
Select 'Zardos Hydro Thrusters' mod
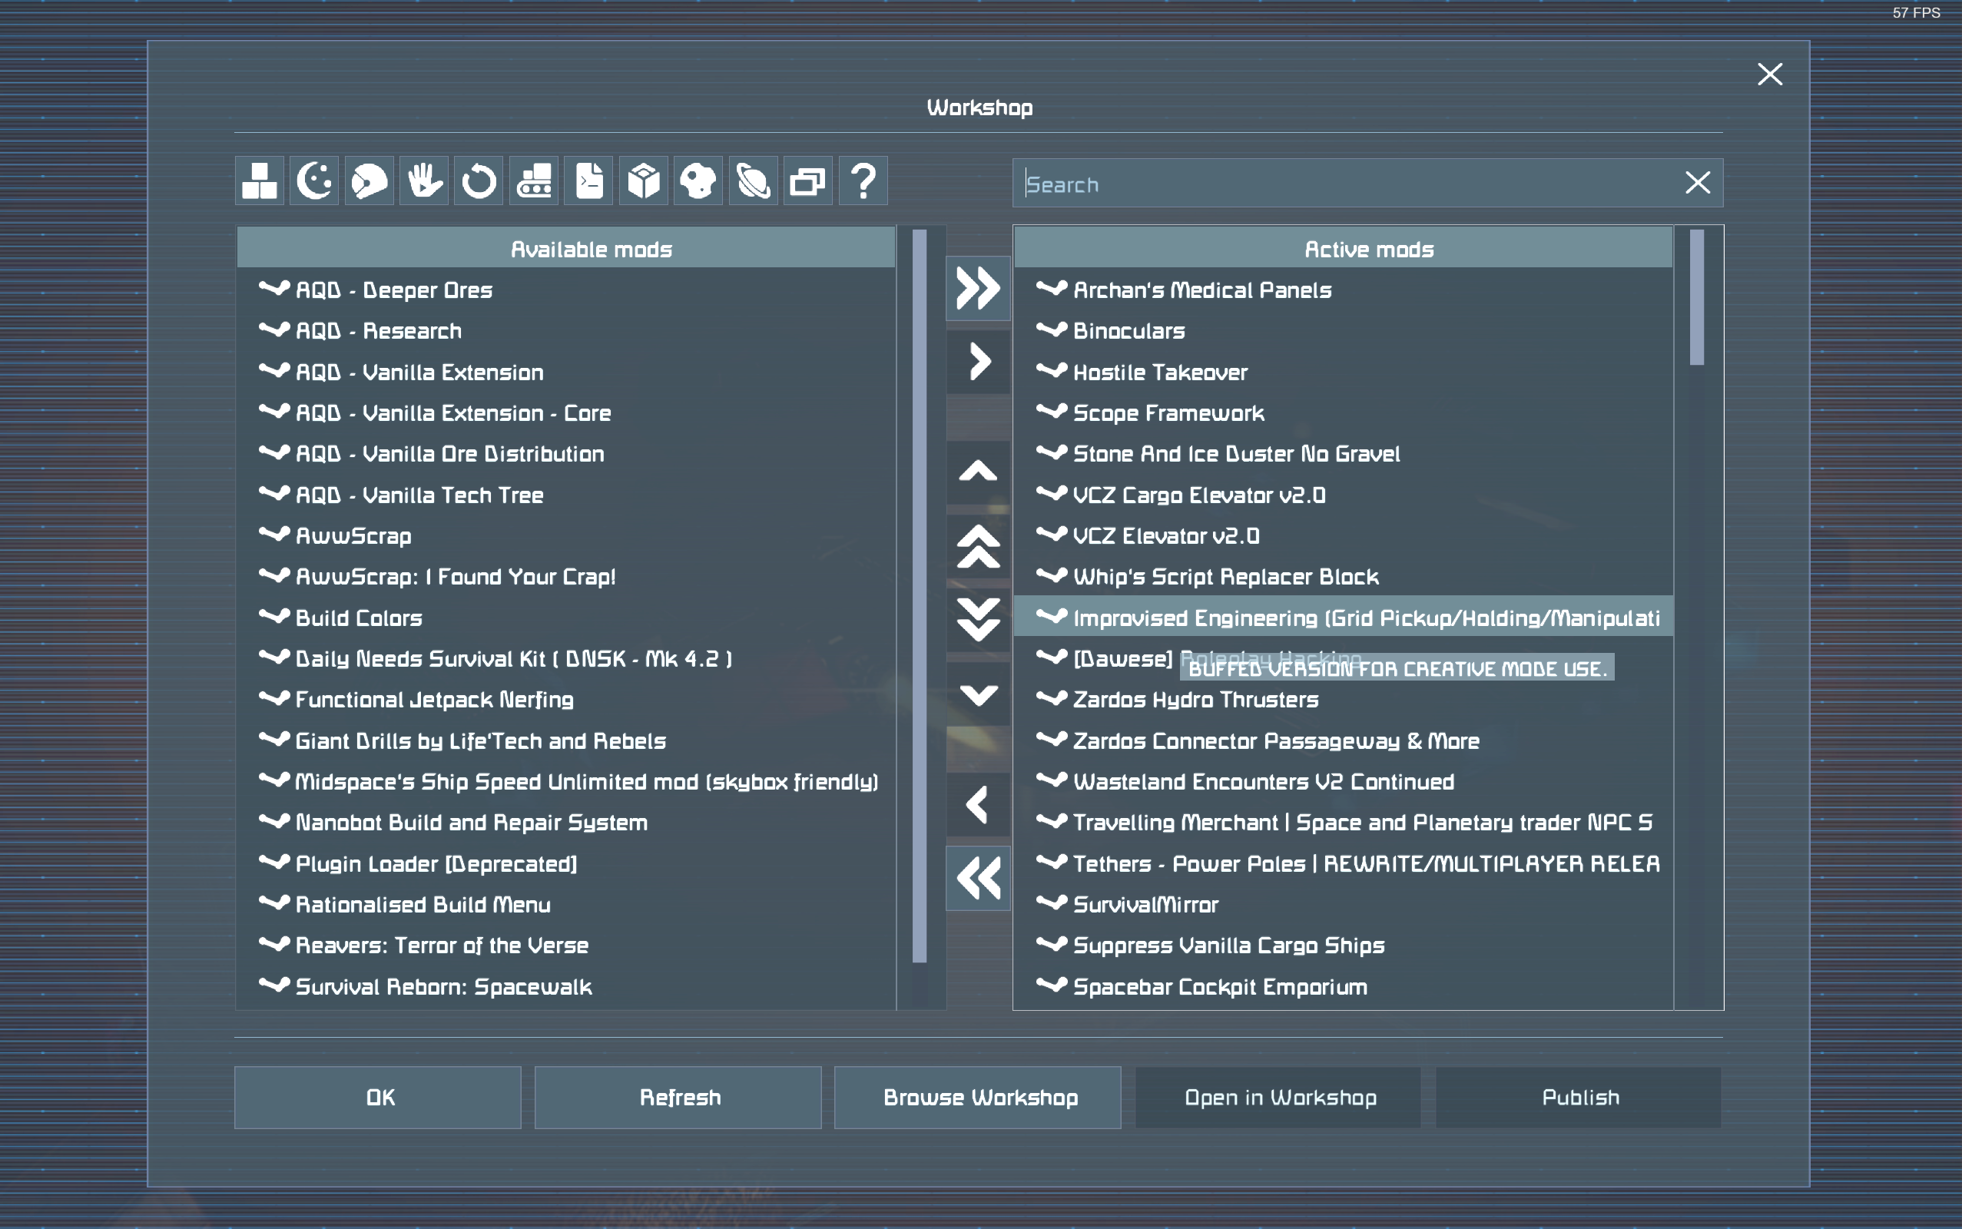(1344, 699)
